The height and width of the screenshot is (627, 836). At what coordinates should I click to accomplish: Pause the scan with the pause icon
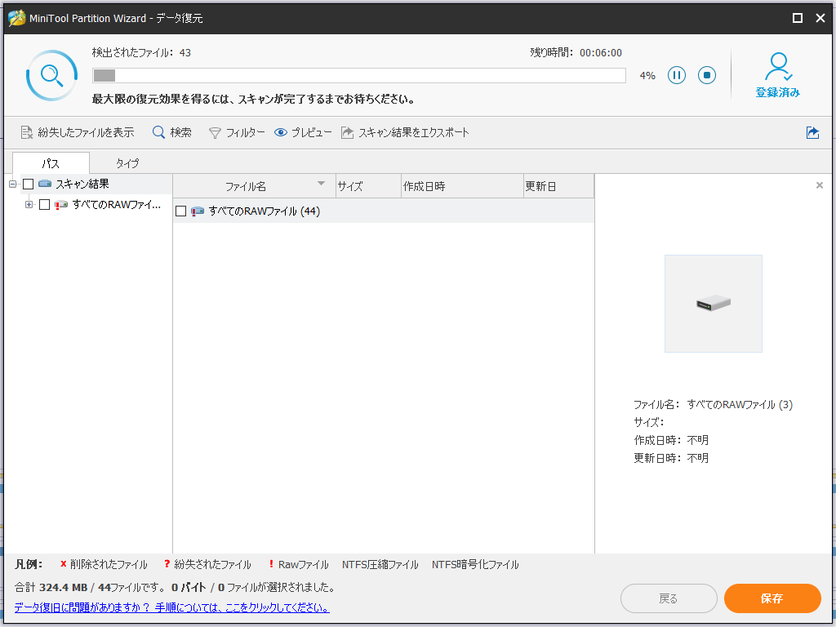click(x=676, y=75)
